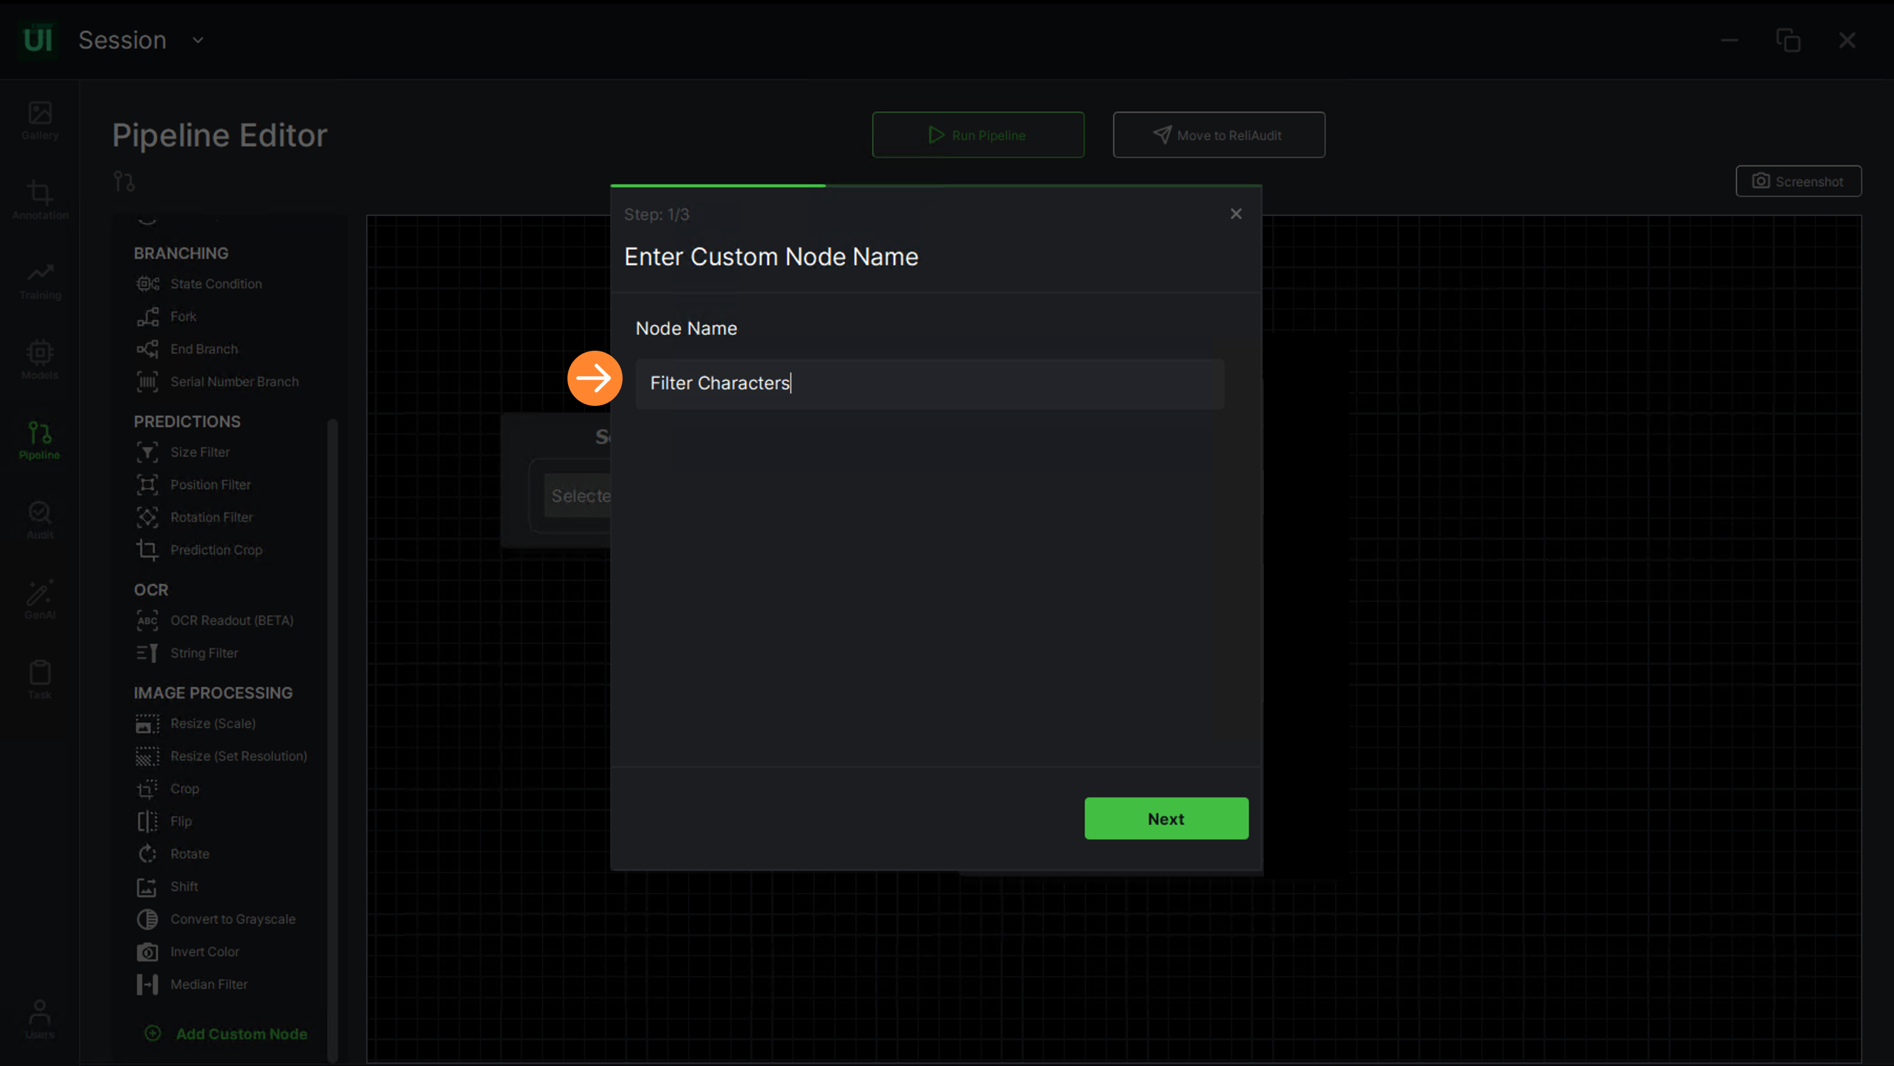This screenshot has height=1066, width=1894.
Task: Select the Rotation Filter node icon
Action: [x=147, y=517]
